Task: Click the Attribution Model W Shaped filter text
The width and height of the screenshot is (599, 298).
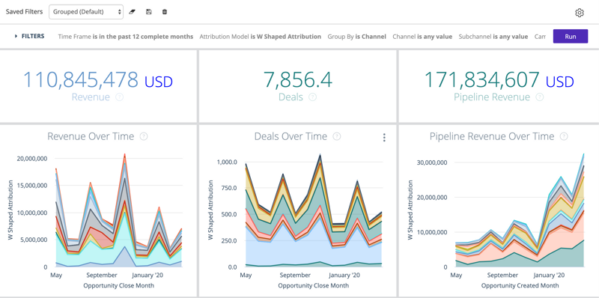Action: 260,37
